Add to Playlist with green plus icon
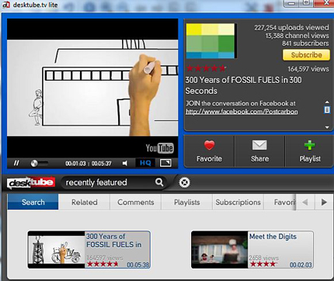 pos(310,145)
